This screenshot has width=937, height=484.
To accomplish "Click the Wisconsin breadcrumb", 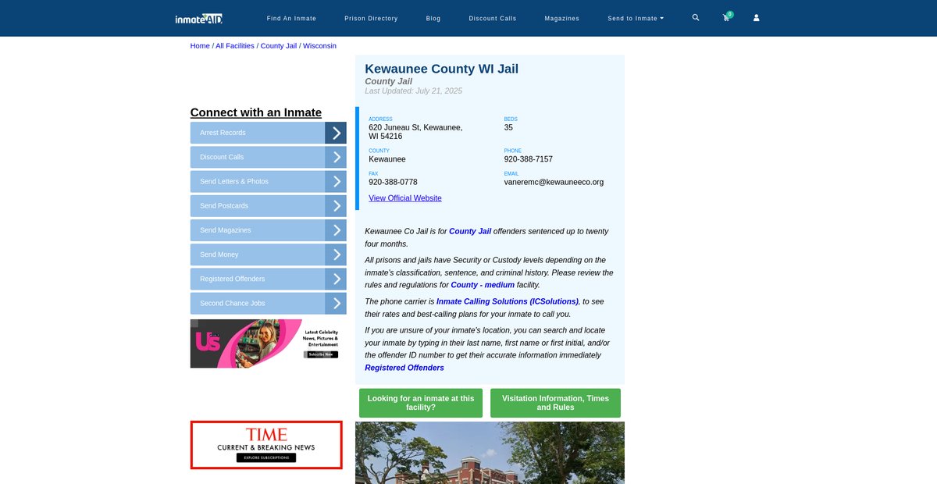I will click(x=319, y=46).
